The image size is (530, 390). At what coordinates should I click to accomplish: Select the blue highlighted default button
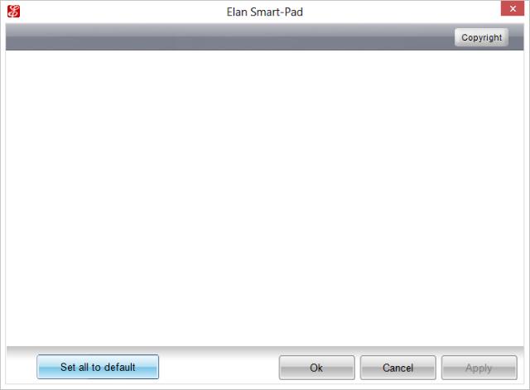(98, 367)
